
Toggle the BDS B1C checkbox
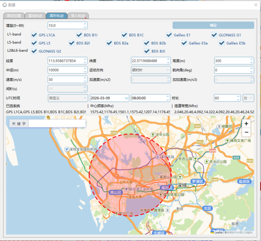pyautogui.click(x=124, y=35)
